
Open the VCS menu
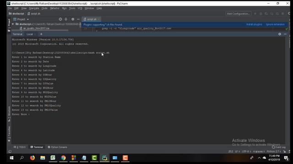point(80,8)
